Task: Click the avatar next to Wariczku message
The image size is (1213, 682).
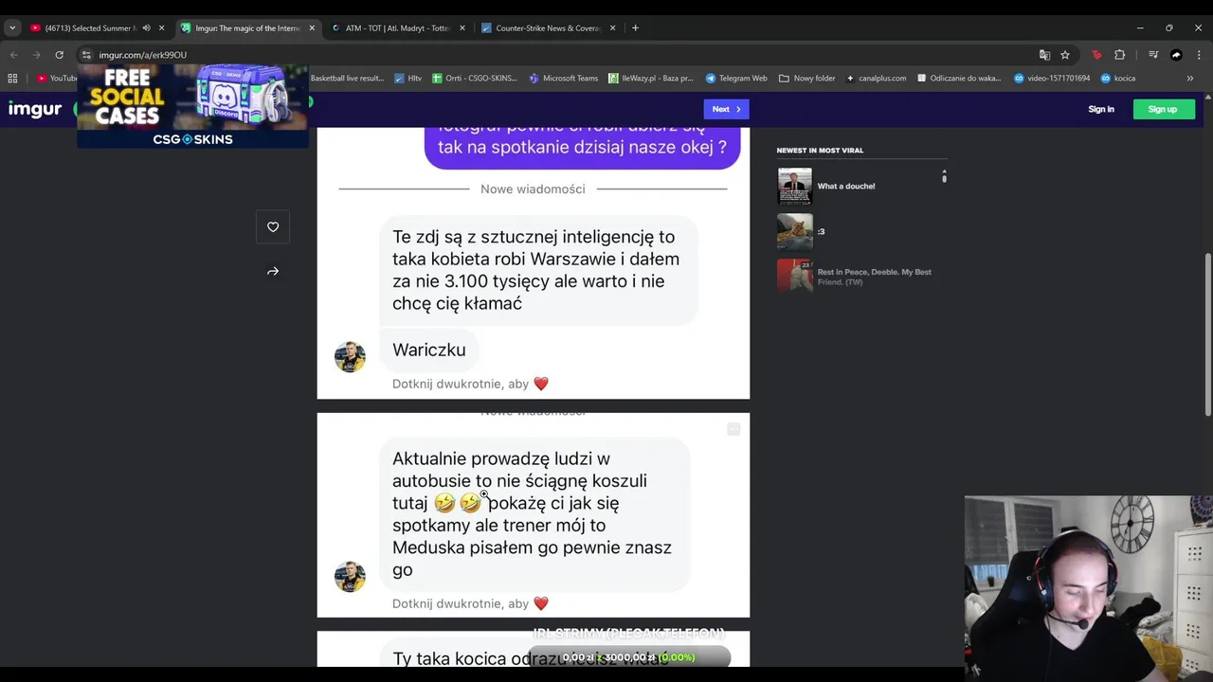Action: pos(350,357)
